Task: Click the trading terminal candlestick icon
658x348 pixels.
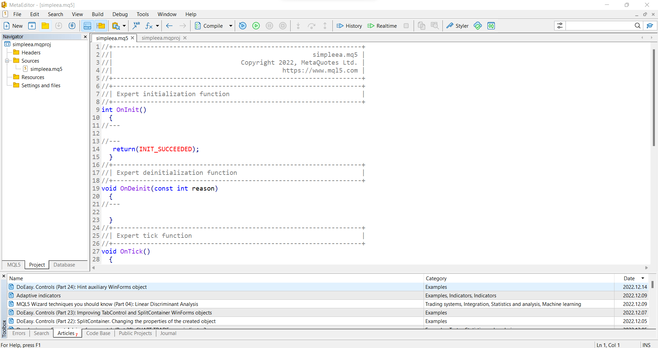Action: click(x=491, y=26)
